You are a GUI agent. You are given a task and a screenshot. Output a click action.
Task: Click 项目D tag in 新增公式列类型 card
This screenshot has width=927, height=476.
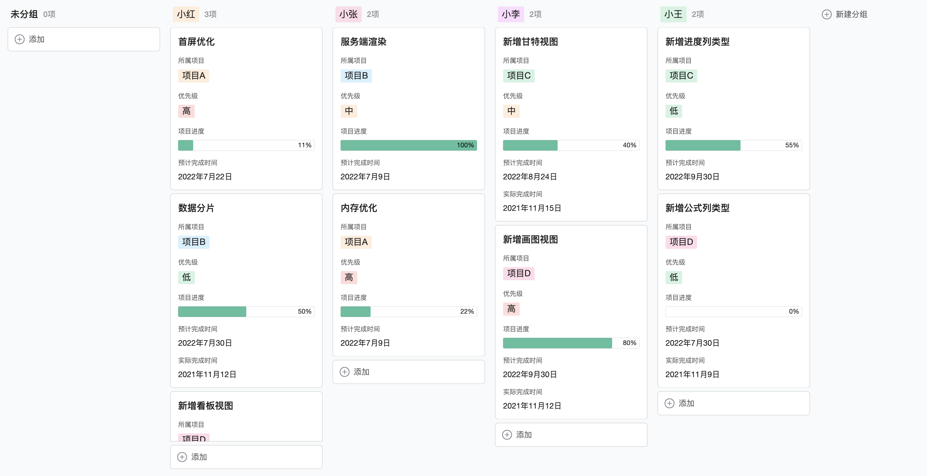coord(681,242)
